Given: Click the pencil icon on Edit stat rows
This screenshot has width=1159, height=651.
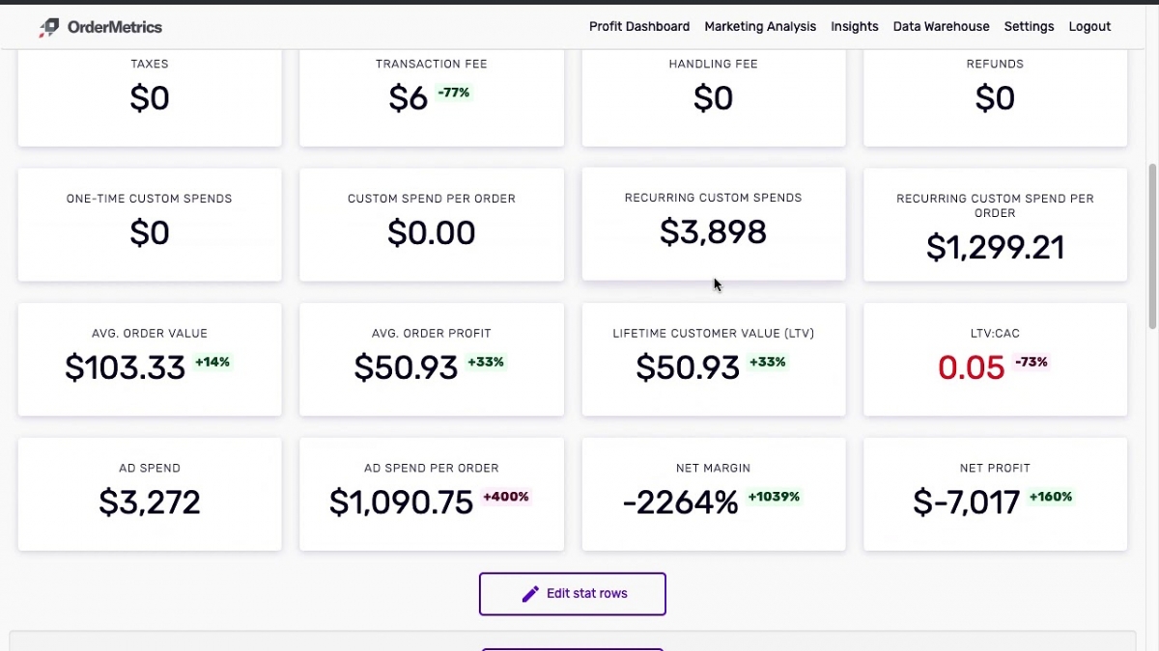Looking at the screenshot, I should (x=529, y=593).
